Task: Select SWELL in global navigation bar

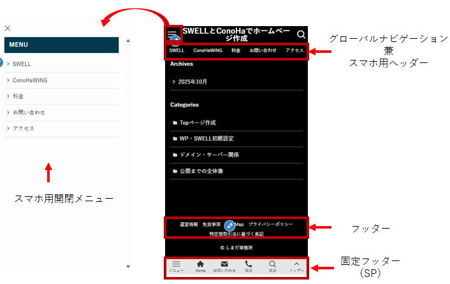Action: click(x=177, y=50)
